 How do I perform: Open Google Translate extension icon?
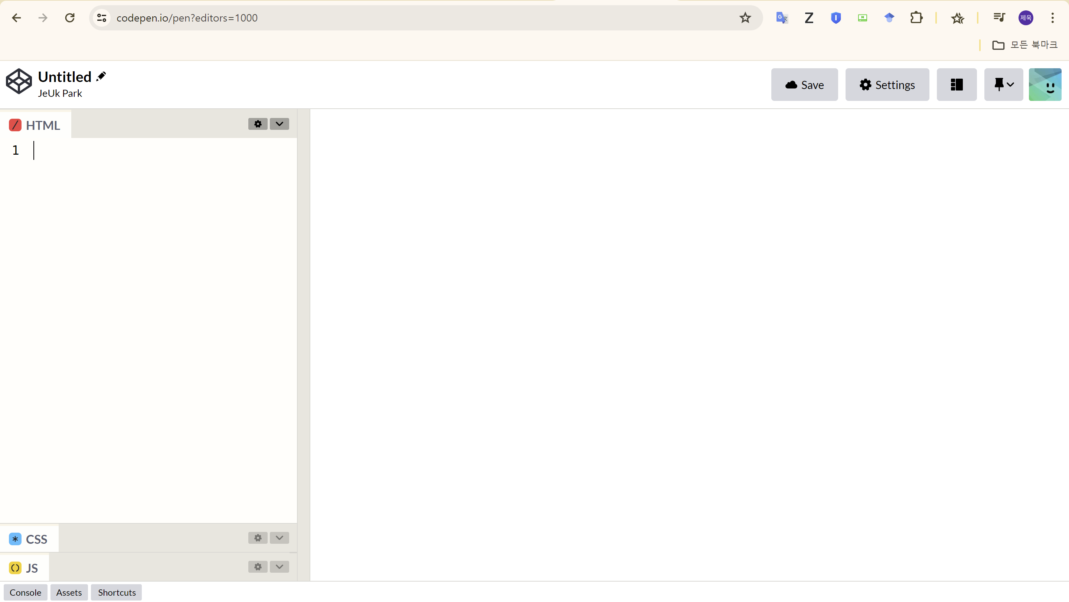(x=782, y=18)
